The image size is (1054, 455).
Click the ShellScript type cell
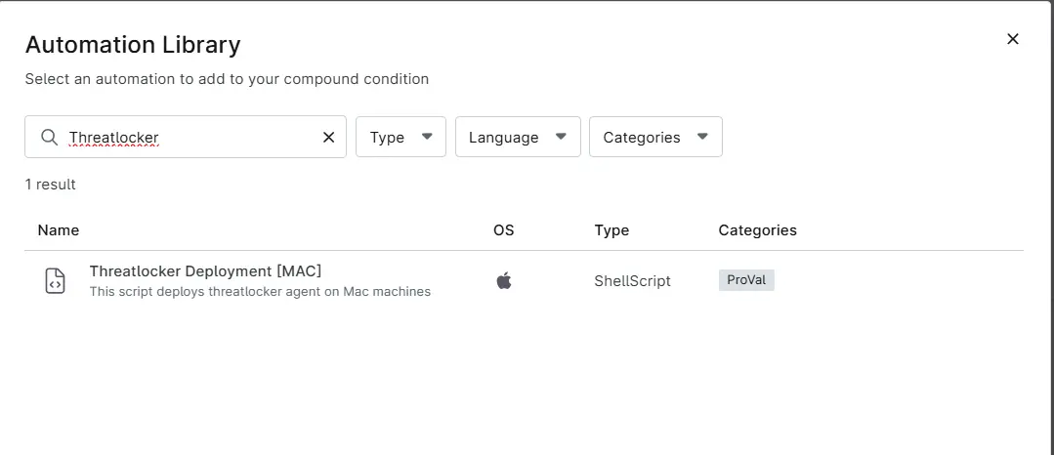(633, 281)
